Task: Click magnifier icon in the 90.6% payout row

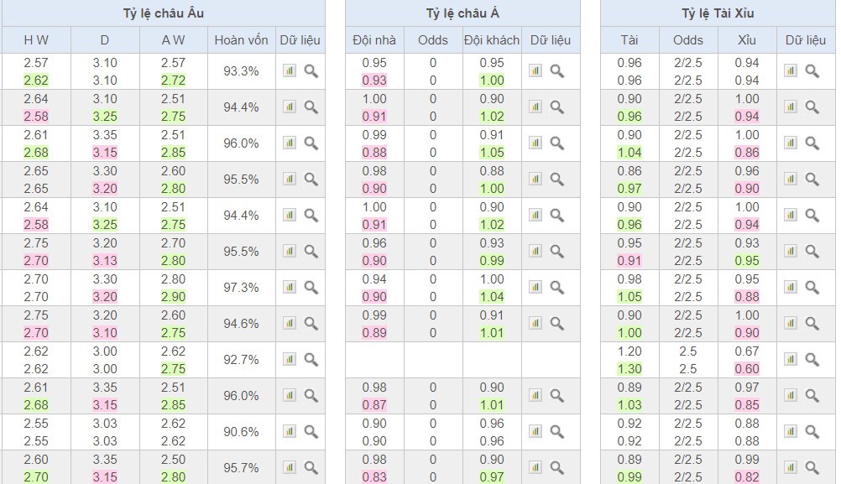Action: pyautogui.click(x=311, y=432)
